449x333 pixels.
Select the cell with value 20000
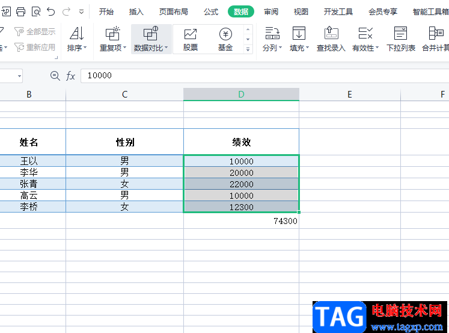[241, 173]
